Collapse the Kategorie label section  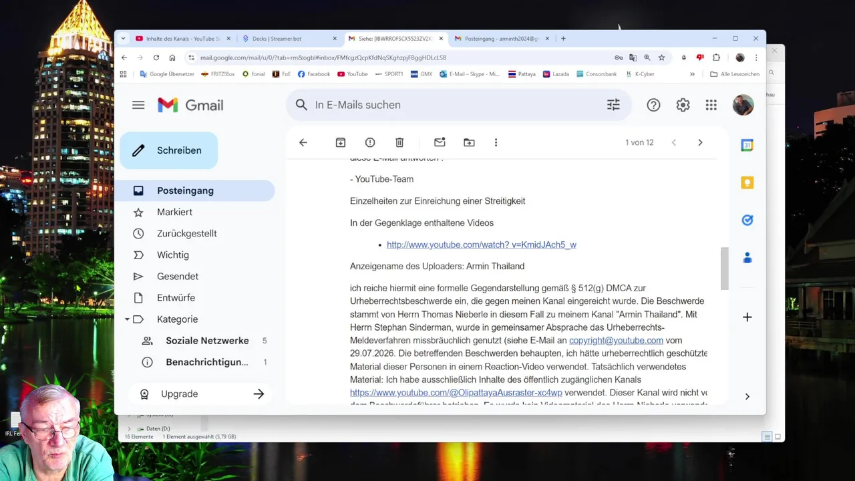tap(127, 319)
